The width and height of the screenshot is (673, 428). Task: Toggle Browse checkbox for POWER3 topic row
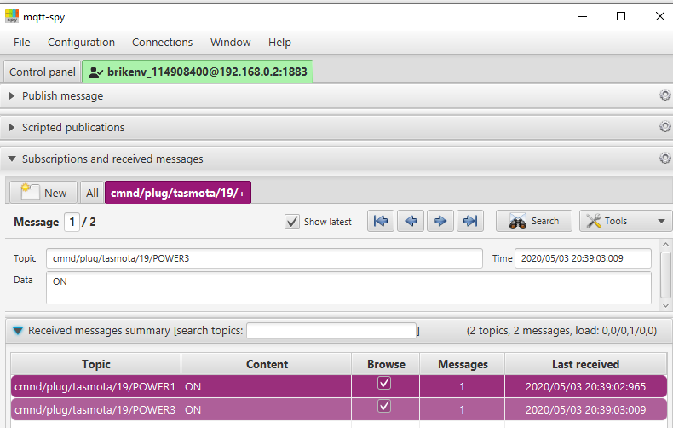coord(384,406)
